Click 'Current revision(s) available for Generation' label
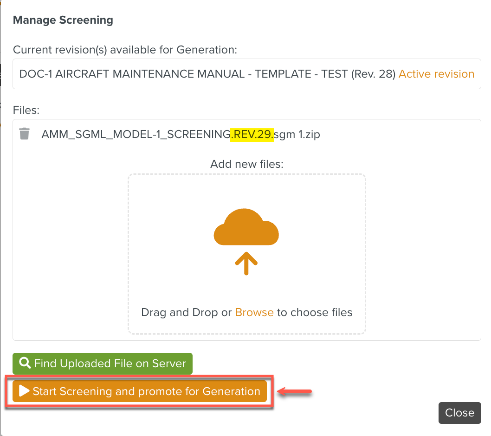The height and width of the screenshot is (436, 491). tap(125, 50)
